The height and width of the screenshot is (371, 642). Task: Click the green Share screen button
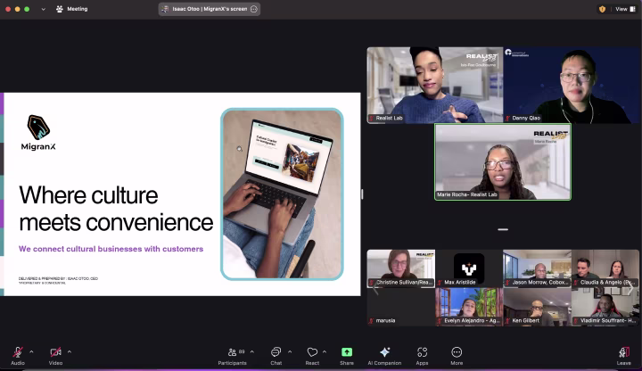347,352
